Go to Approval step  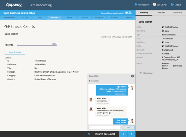129,18
